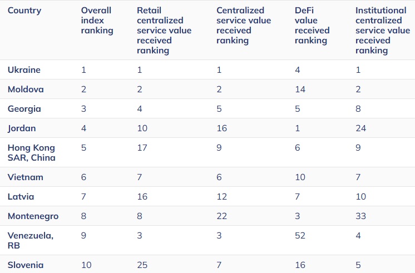Viewport: 415px width, 273px height.
Task: Select the Georgia country name
Action: coord(24,109)
